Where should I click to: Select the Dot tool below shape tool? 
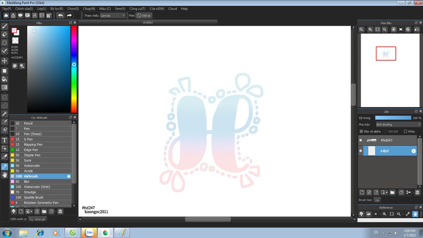5,51
